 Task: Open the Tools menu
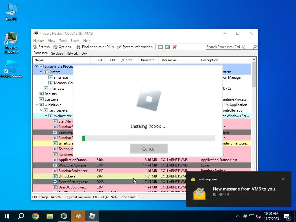(63, 40)
